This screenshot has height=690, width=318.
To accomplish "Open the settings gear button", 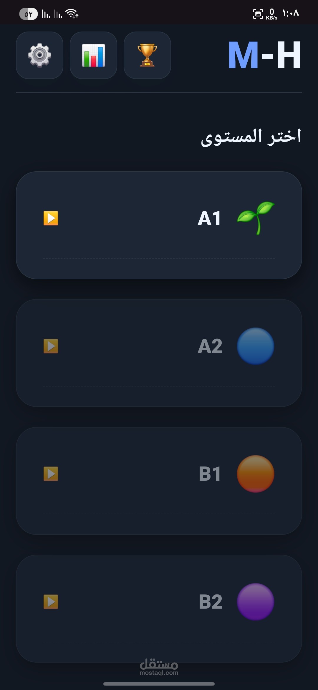I will coord(39,55).
